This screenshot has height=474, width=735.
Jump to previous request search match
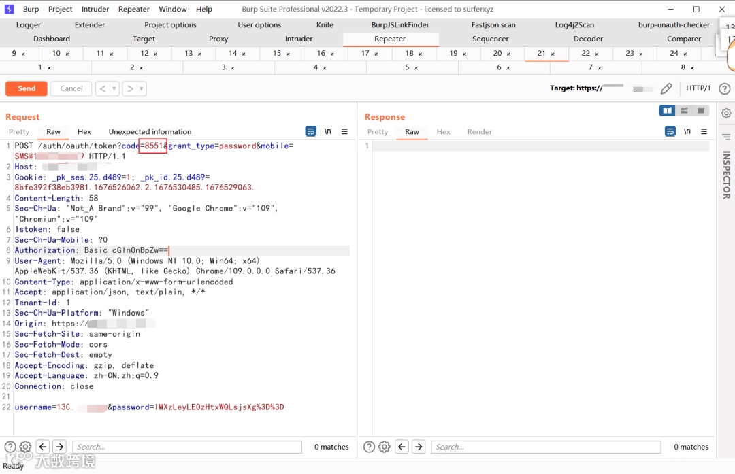(x=43, y=447)
